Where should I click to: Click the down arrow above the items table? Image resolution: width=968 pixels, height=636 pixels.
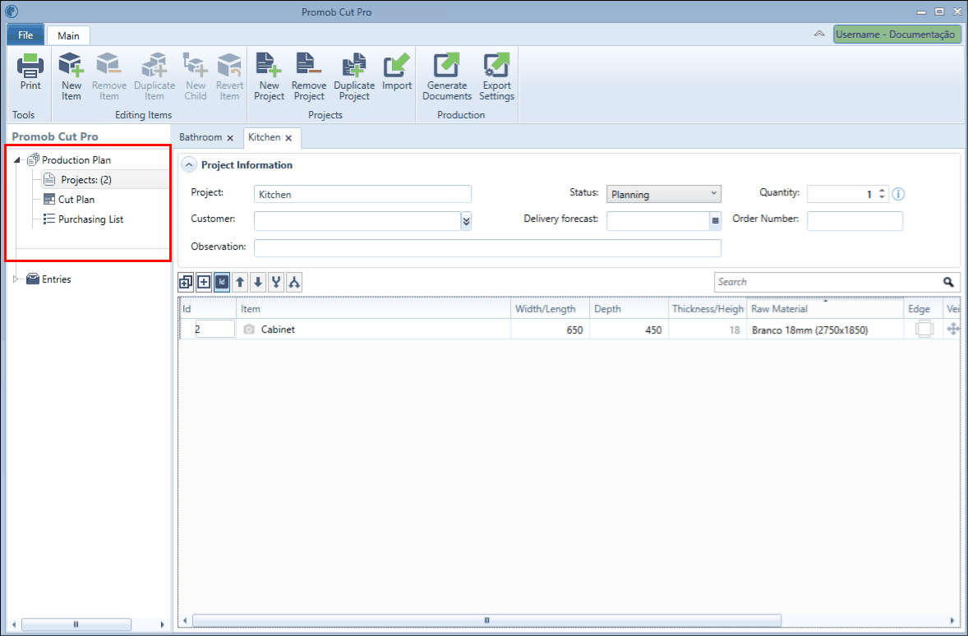258,282
